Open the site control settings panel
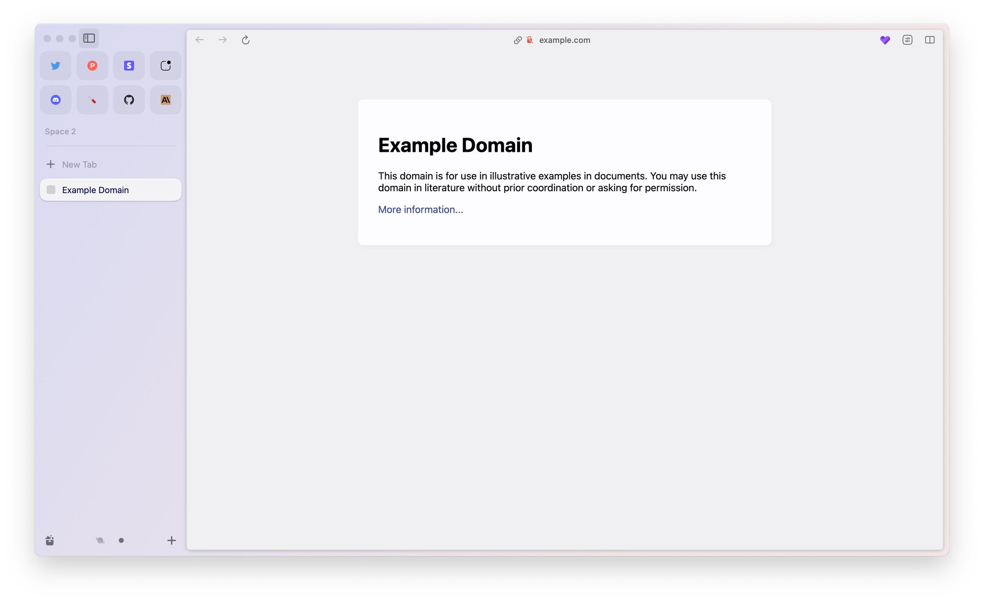984x602 pixels. click(908, 40)
